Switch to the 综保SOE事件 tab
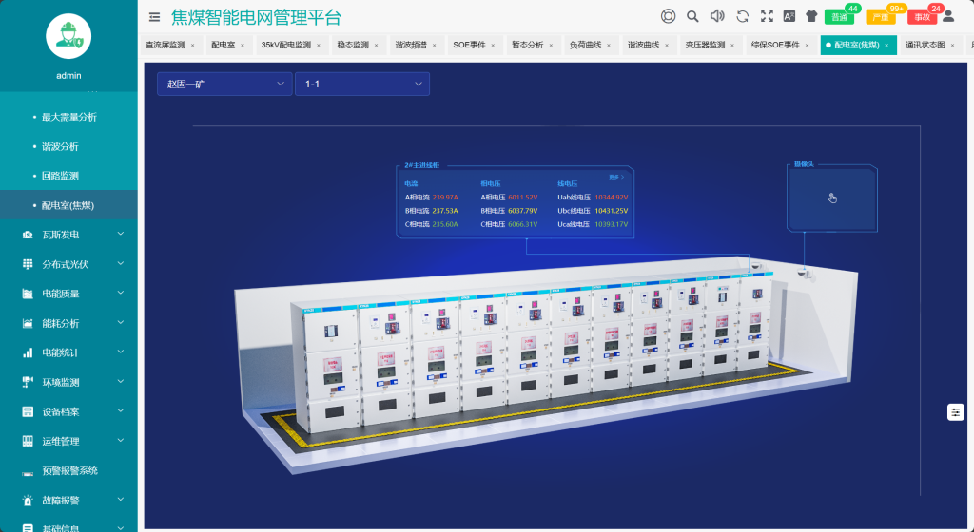 781,46
